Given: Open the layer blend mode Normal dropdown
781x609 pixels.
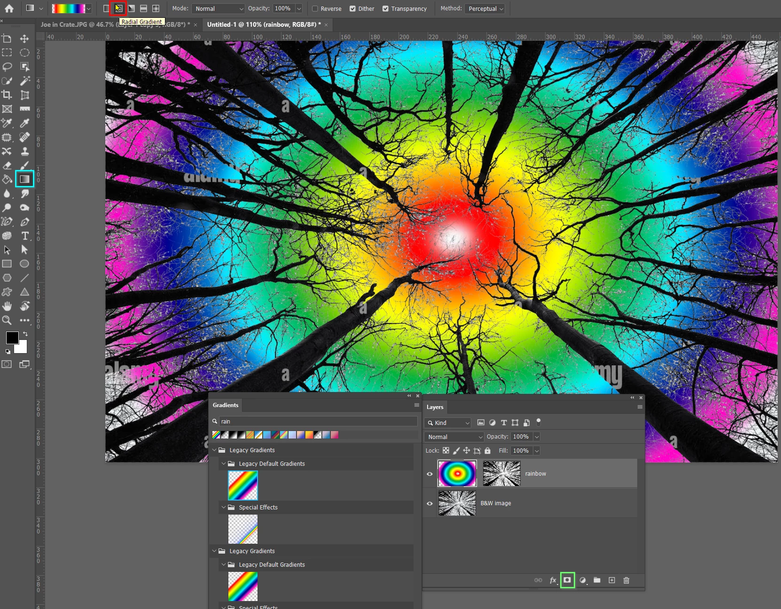Looking at the screenshot, I should pos(454,437).
